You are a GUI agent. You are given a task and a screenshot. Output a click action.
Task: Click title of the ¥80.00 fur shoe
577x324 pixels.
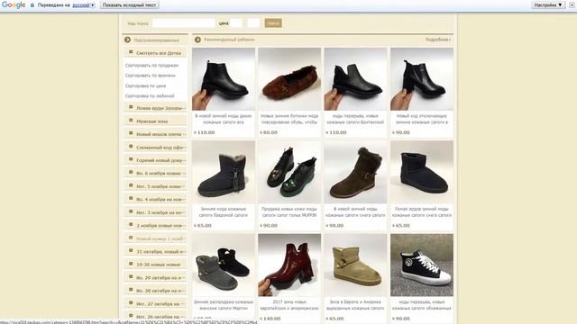pyautogui.click(x=289, y=119)
